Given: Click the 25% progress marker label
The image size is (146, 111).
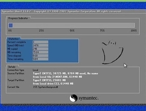Looking at the screenshot, I should click(x=41, y=30).
